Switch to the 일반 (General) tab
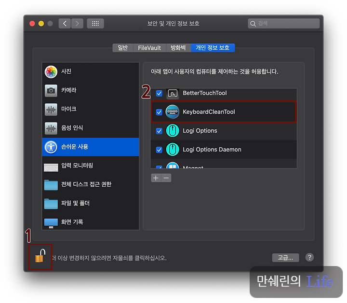Screen dimensions: 347x303 (123, 48)
